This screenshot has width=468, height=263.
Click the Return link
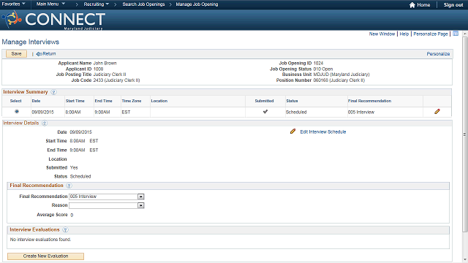point(49,54)
